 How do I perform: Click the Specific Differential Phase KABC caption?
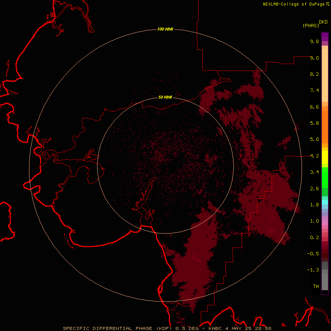[x=167, y=328]
